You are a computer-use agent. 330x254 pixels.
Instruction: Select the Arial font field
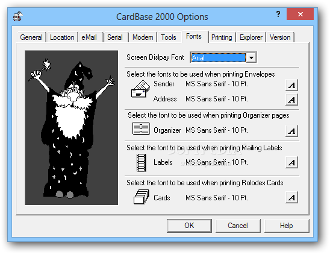(x=218, y=57)
